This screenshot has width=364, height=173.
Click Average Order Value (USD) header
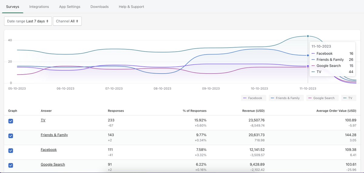point(336,111)
